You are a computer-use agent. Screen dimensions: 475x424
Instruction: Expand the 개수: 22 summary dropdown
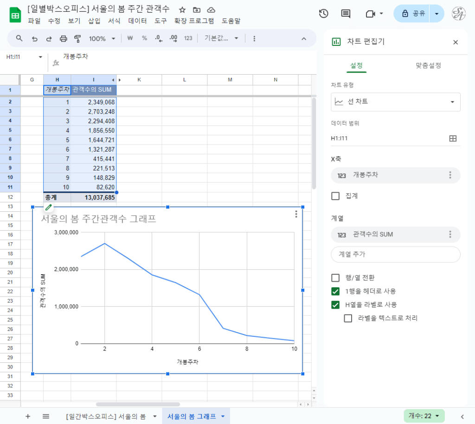click(x=424, y=416)
